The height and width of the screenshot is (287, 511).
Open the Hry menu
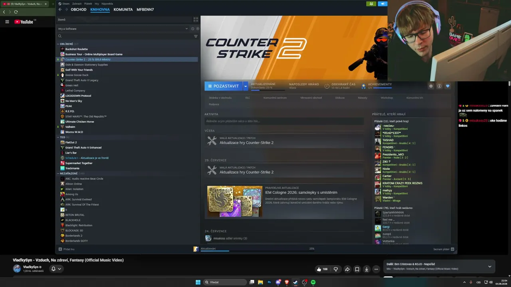tap(97, 4)
